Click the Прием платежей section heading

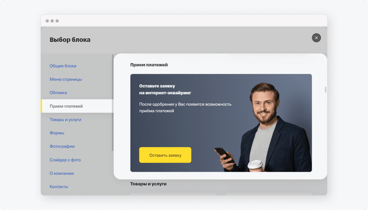click(x=149, y=65)
